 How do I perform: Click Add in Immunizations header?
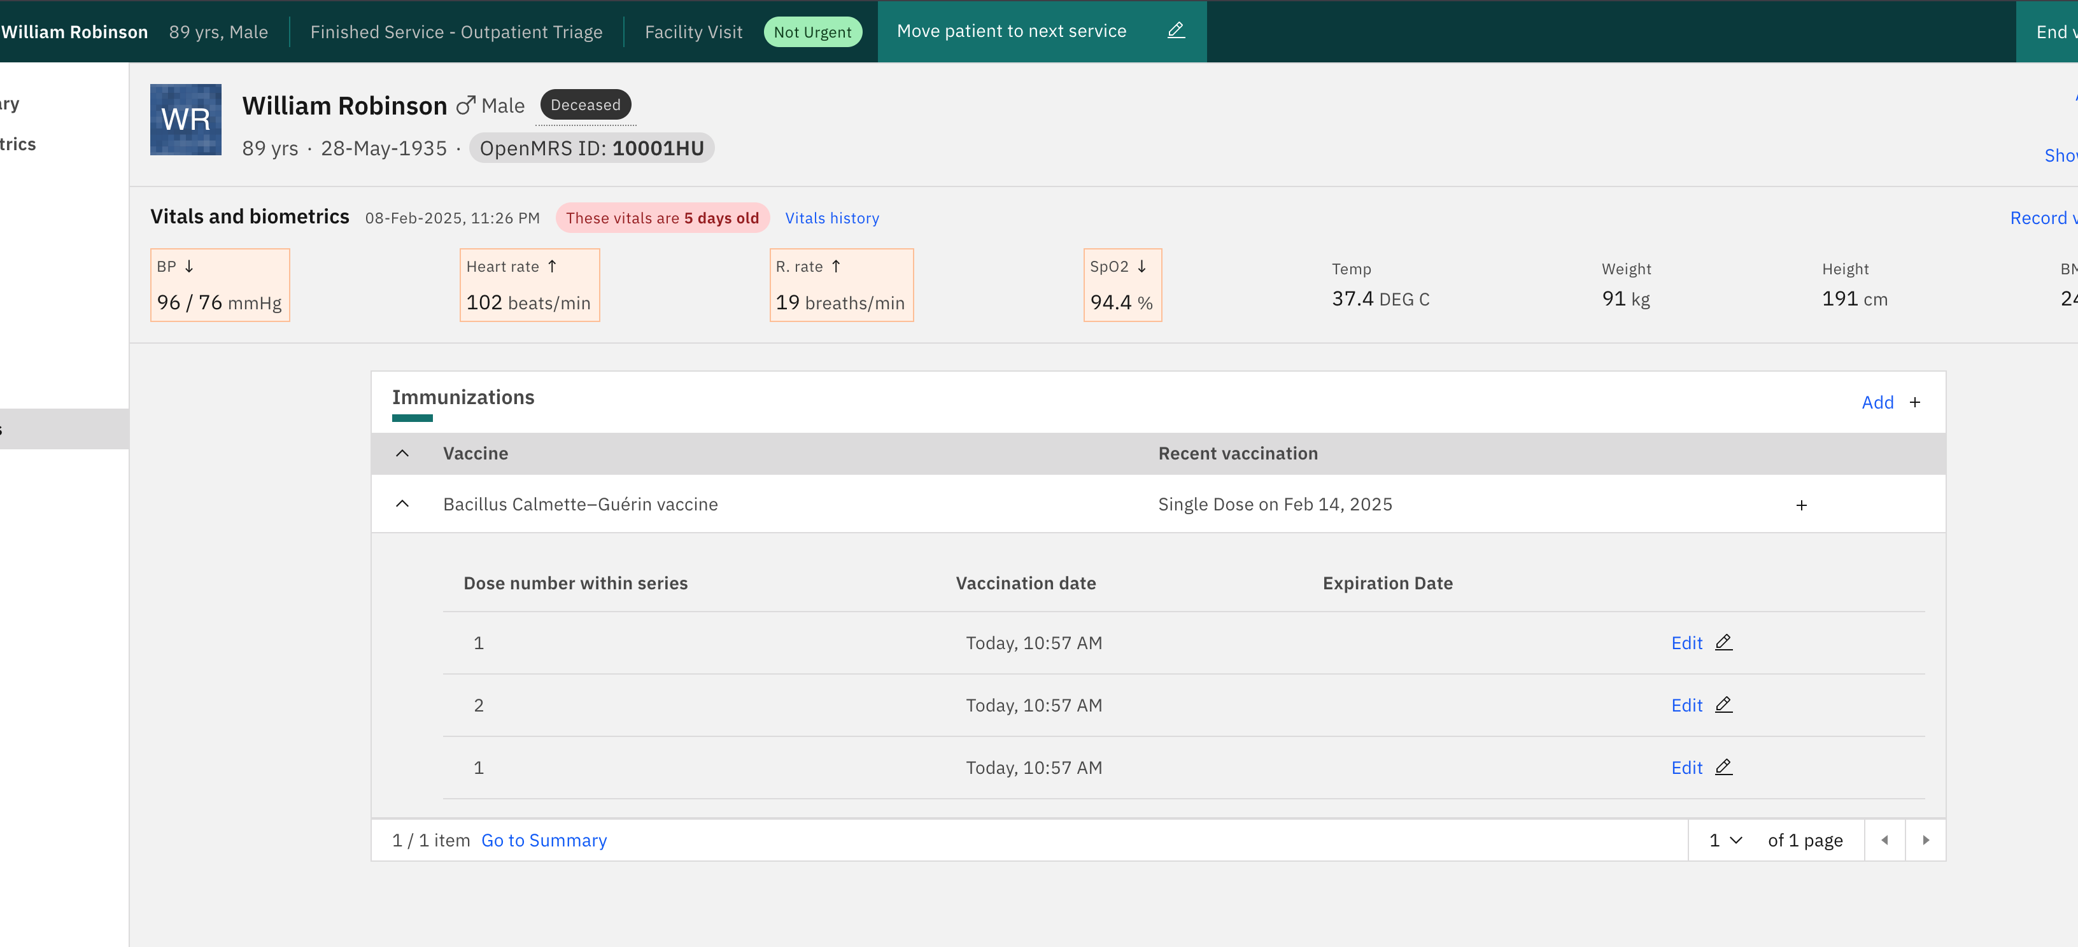(x=1877, y=402)
